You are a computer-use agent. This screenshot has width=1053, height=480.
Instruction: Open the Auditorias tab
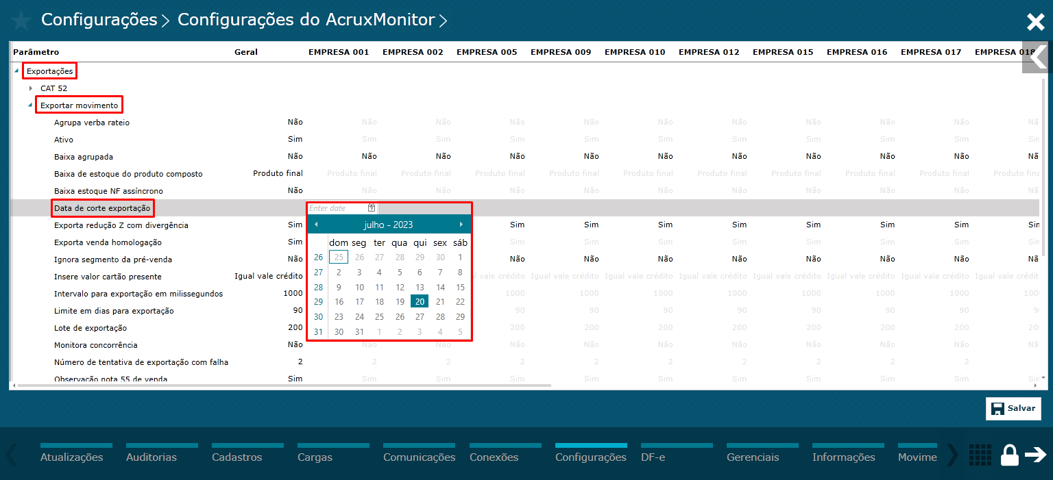tap(162, 455)
